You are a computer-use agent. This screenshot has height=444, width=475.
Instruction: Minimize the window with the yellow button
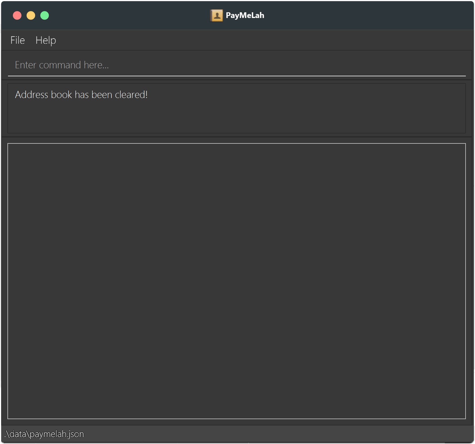(31, 15)
